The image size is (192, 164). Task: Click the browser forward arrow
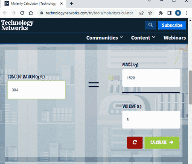pos(14,13)
